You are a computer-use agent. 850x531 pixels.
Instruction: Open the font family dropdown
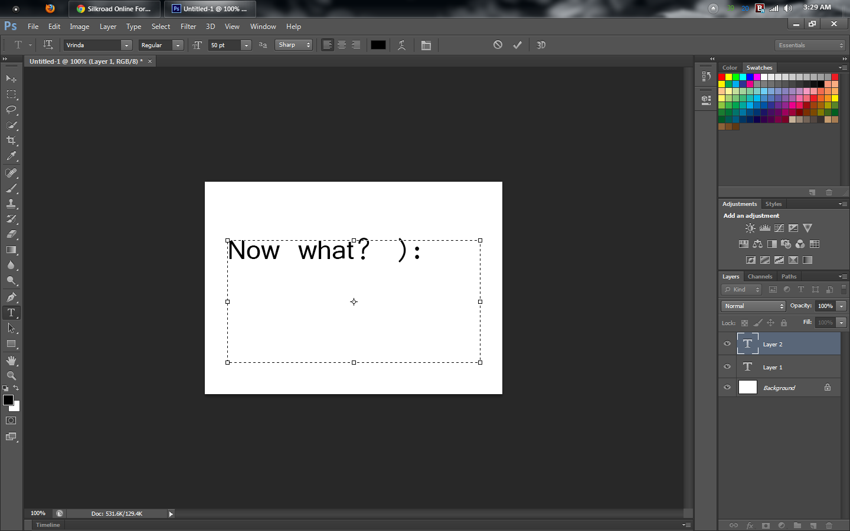coord(126,45)
